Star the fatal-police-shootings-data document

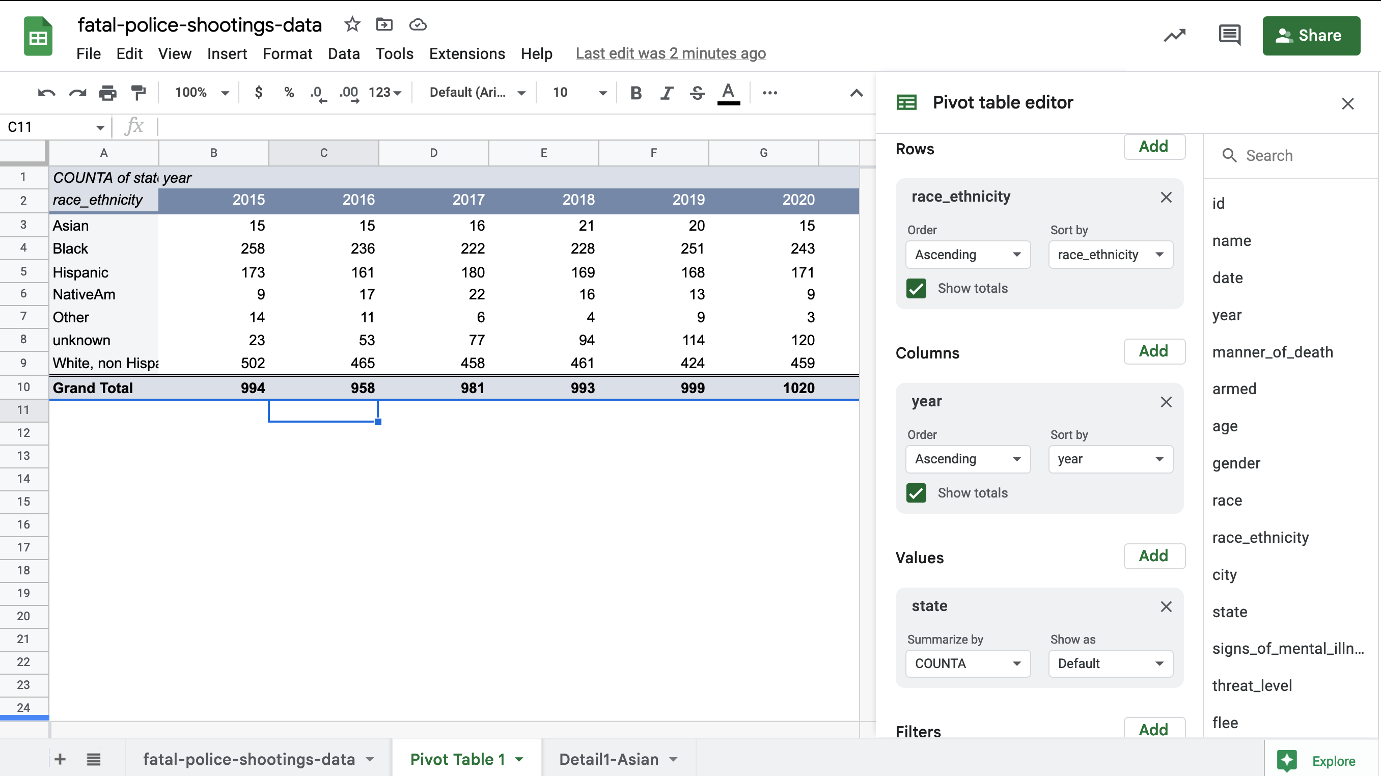tap(352, 24)
